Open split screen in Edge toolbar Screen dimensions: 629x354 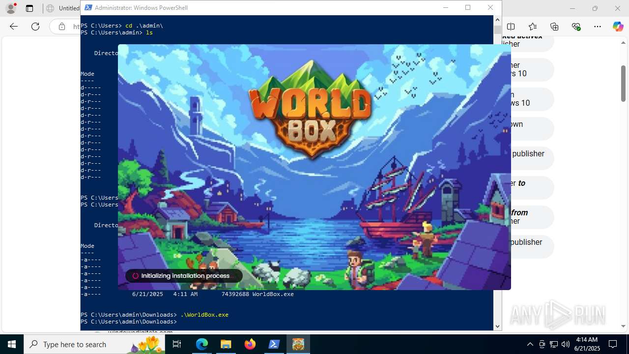(511, 27)
